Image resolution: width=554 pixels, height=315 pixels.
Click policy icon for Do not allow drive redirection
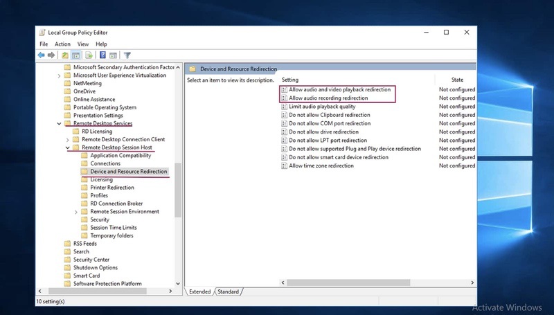[284, 132]
